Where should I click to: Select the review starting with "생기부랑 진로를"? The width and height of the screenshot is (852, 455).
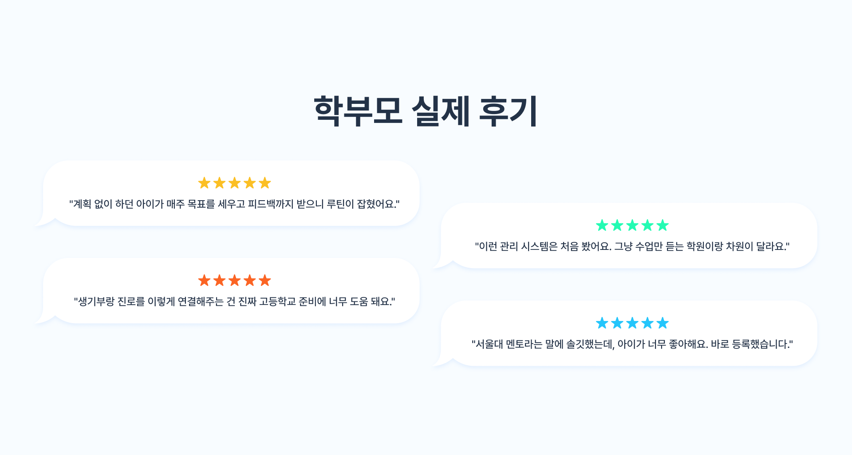click(x=234, y=302)
